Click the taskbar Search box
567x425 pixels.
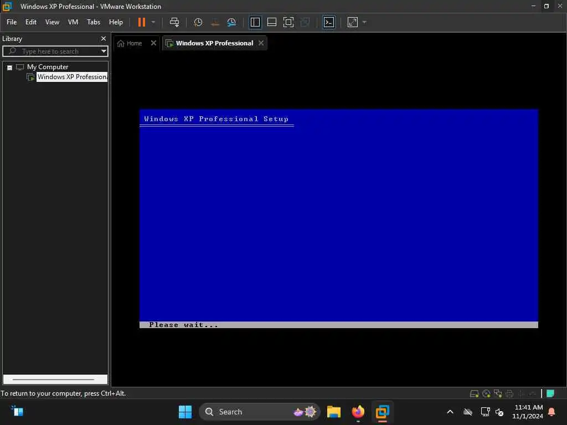click(x=260, y=412)
